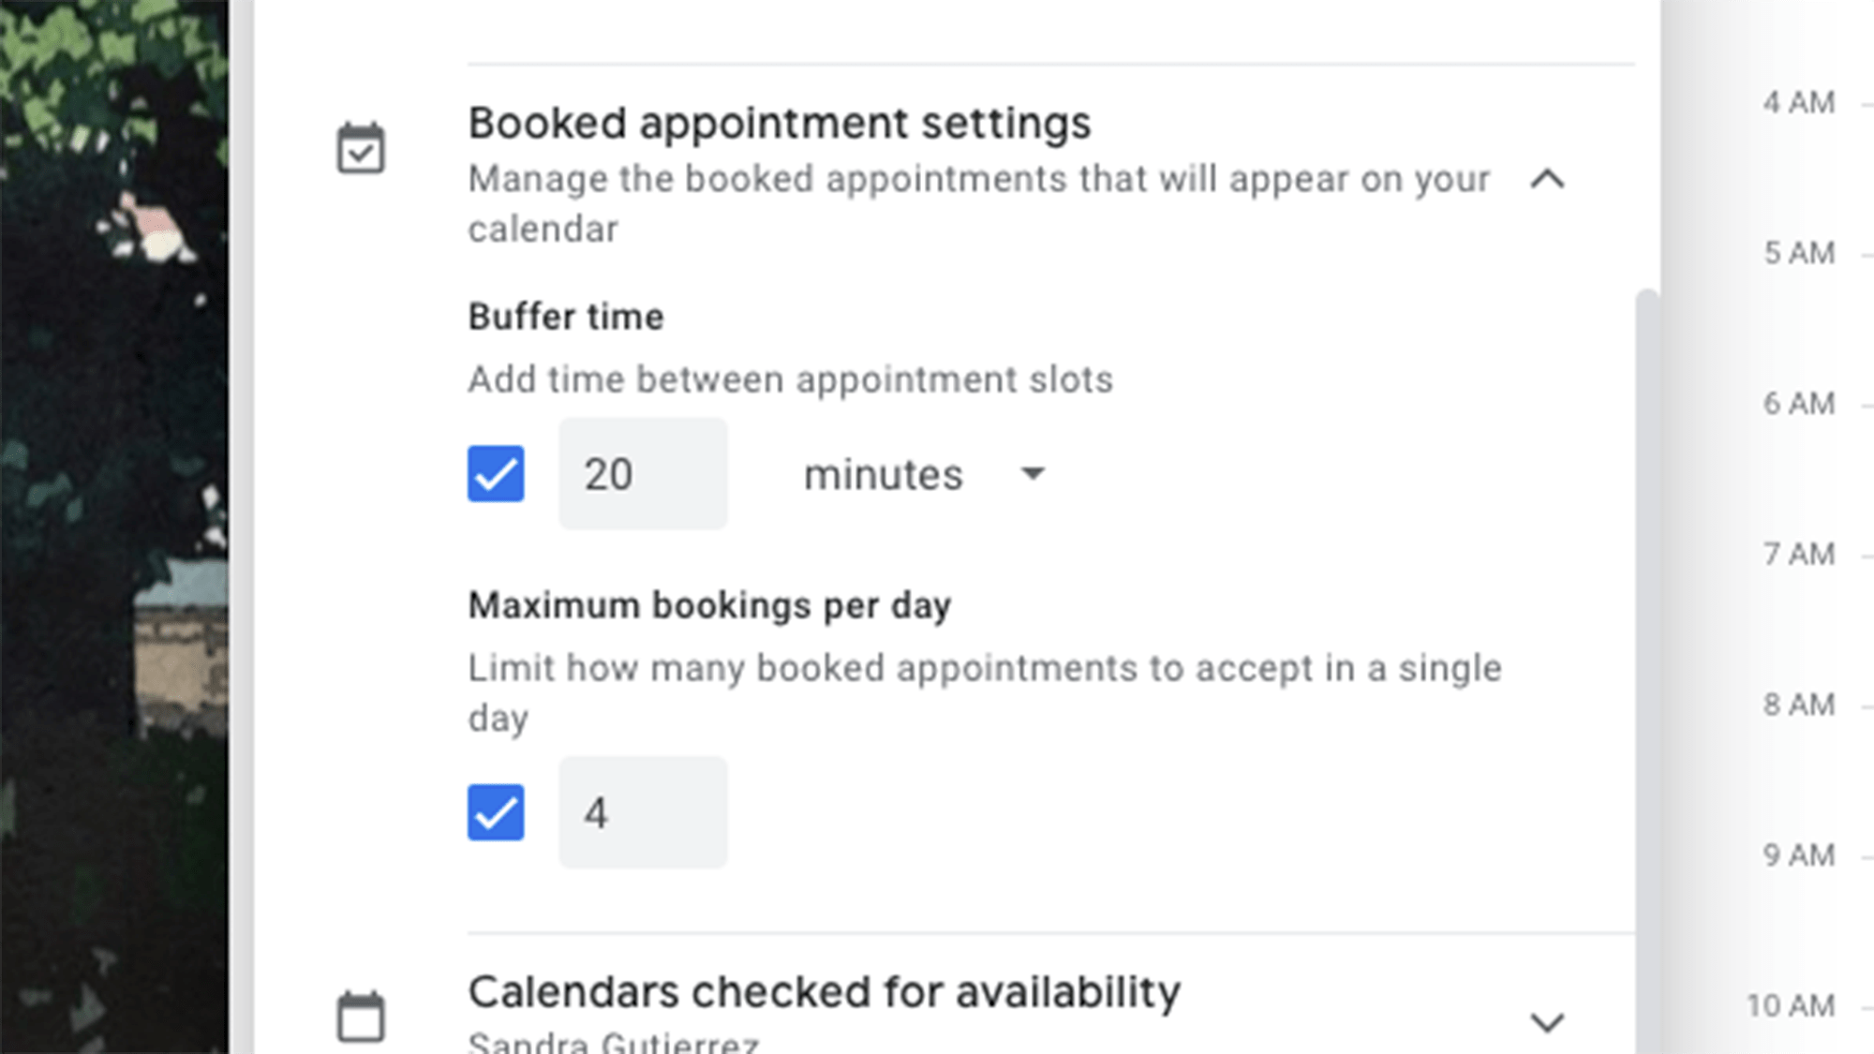Click the settings panel vertical scrollbar

(x=1646, y=656)
